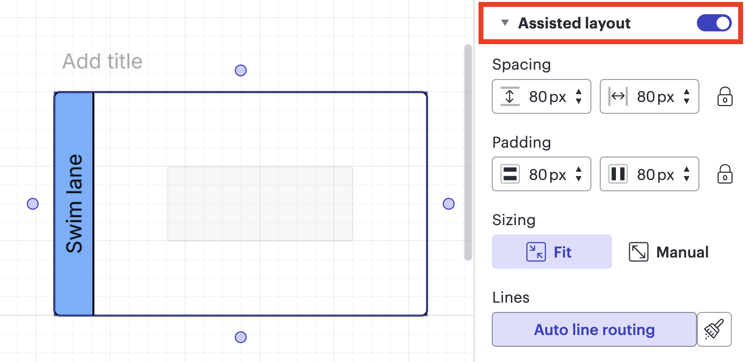Click the horizontal spacing icon

618,96
